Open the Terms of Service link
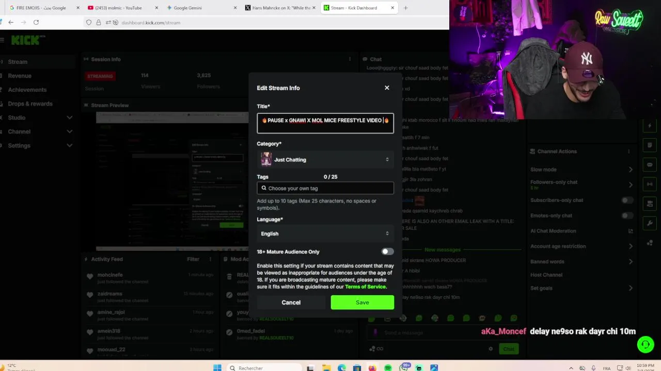 tap(365, 286)
